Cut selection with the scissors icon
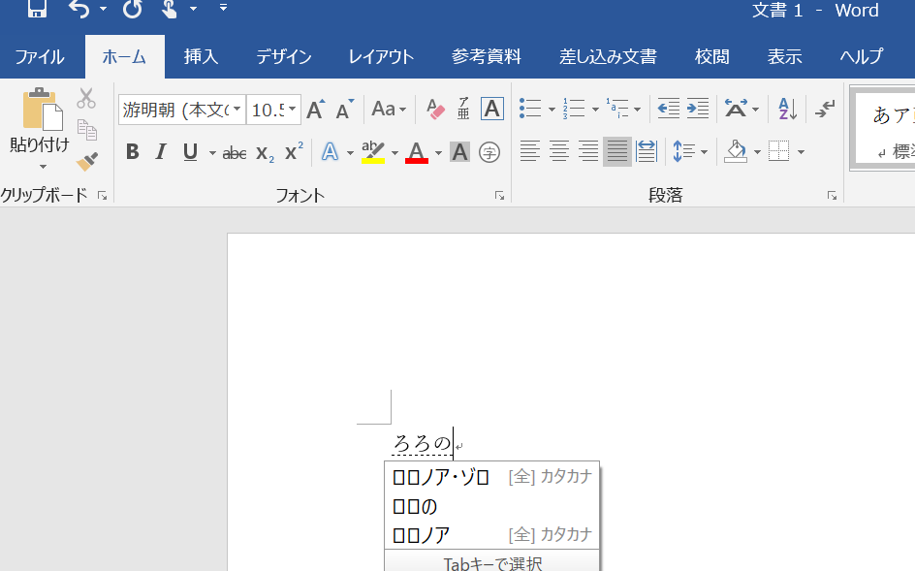Viewport: 915px width, 571px height. click(x=86, y=98)
